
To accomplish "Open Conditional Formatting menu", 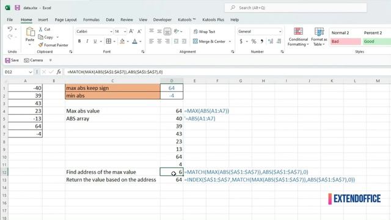I will pyautogui.click(x=298, y=37).
